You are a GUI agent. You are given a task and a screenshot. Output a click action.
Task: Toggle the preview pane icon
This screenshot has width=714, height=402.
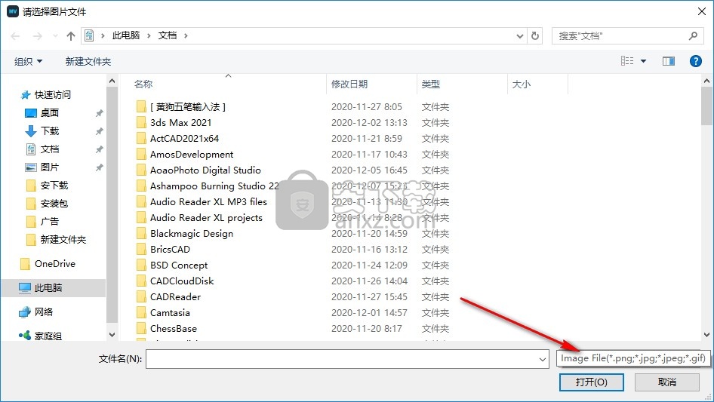pos(669,61)
